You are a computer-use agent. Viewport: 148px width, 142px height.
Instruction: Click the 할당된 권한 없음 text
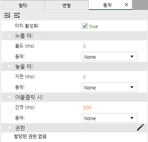coord(30,137)
